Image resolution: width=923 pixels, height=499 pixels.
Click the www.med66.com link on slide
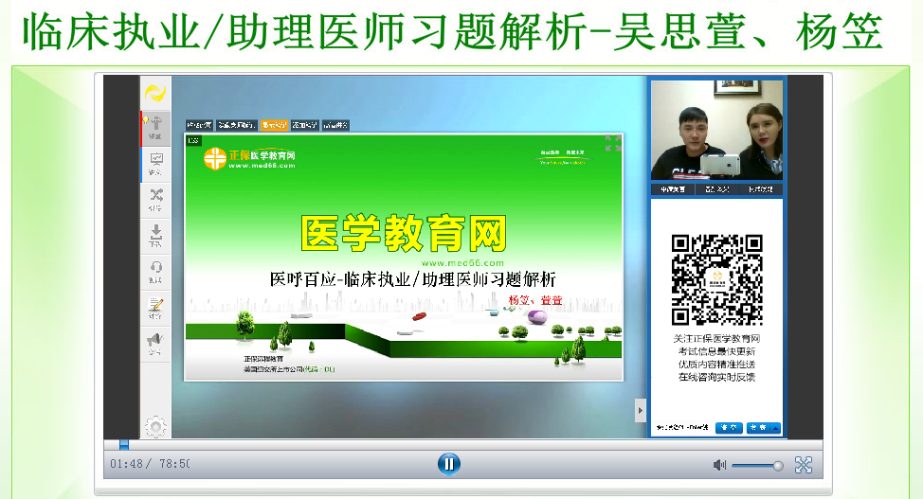click(x=462, y=263)
